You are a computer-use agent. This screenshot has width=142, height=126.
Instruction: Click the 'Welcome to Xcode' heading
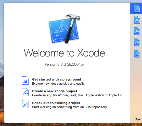(64, 53)
